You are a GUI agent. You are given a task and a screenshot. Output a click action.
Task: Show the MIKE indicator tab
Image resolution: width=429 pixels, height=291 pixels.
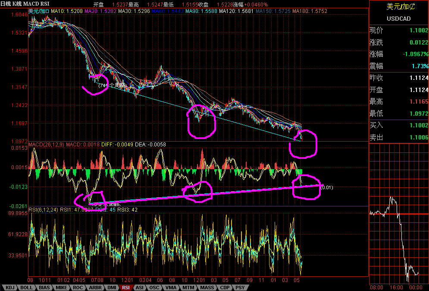coord(61,287)
